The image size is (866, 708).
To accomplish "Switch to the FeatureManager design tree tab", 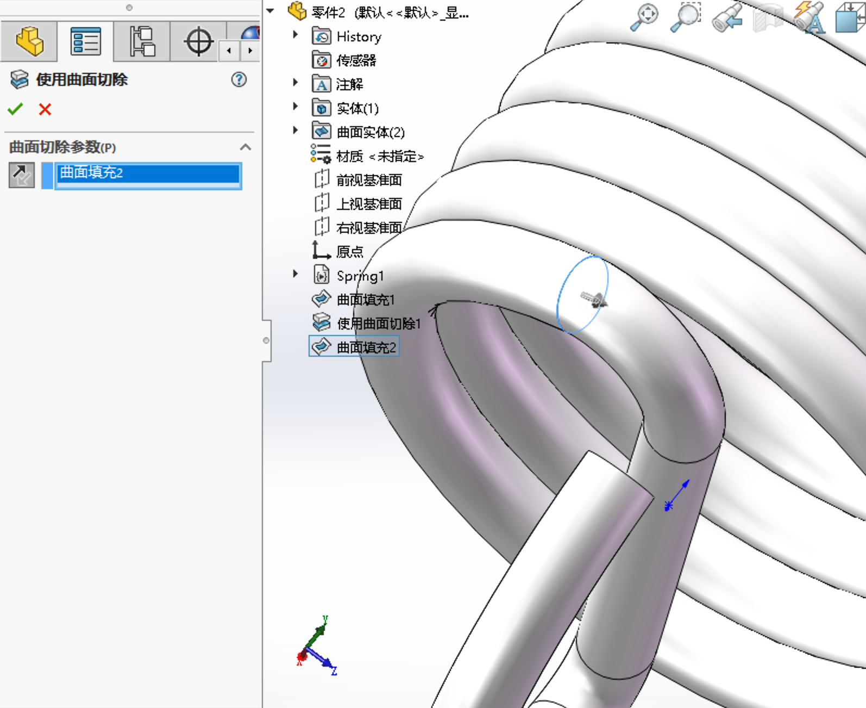I will click(x=29, y=41).
